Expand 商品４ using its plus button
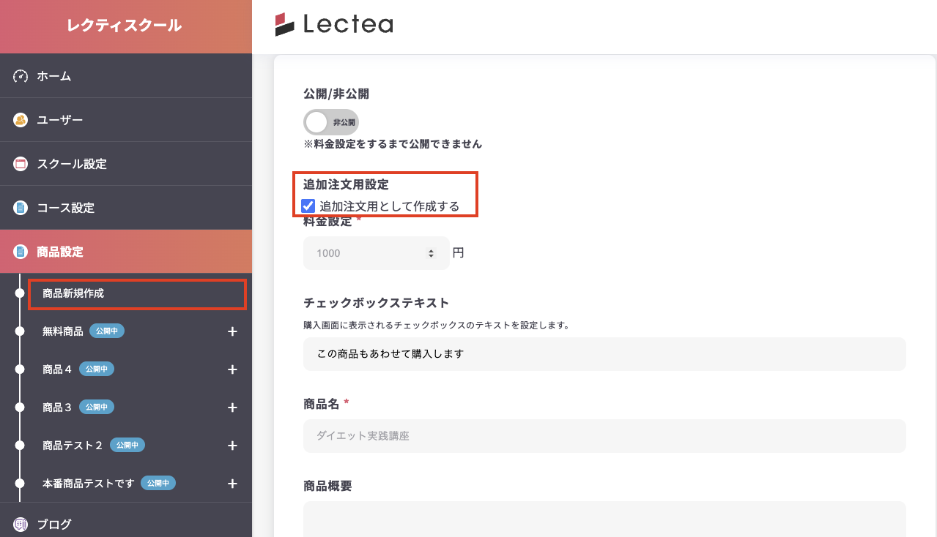The width and height of the screenshot is (937, 537). point(232,369)
